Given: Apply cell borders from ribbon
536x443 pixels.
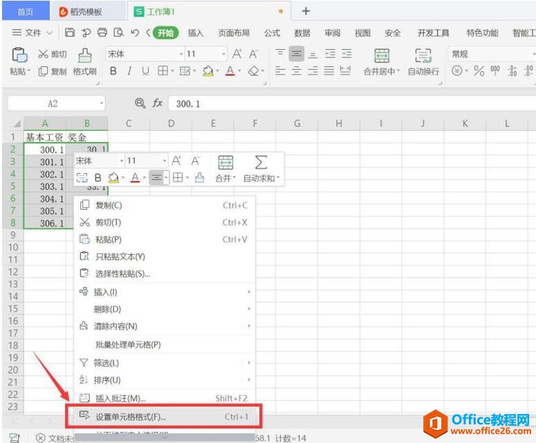Looking at the screenshot, I should tap(163, 71).
